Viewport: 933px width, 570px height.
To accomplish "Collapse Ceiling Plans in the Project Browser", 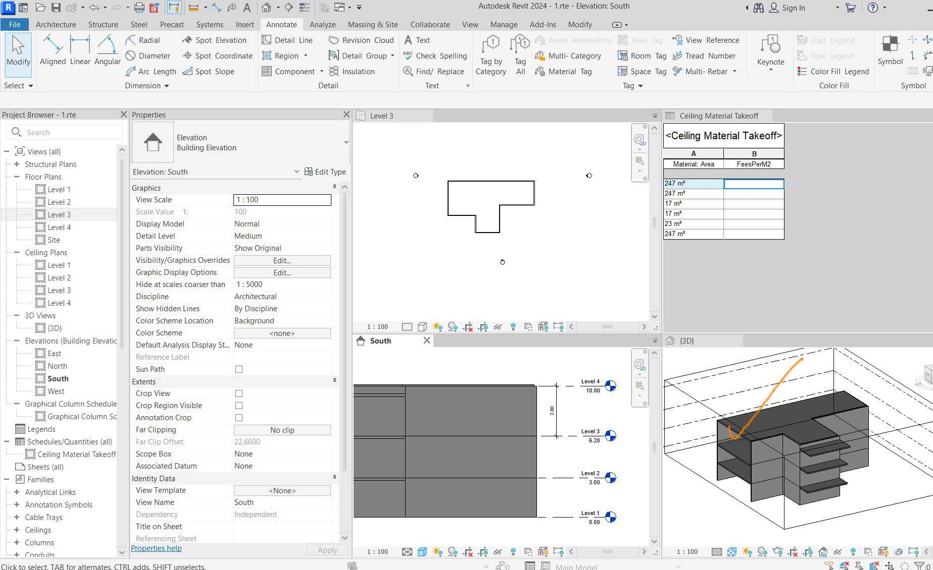I will coord(17,252).
